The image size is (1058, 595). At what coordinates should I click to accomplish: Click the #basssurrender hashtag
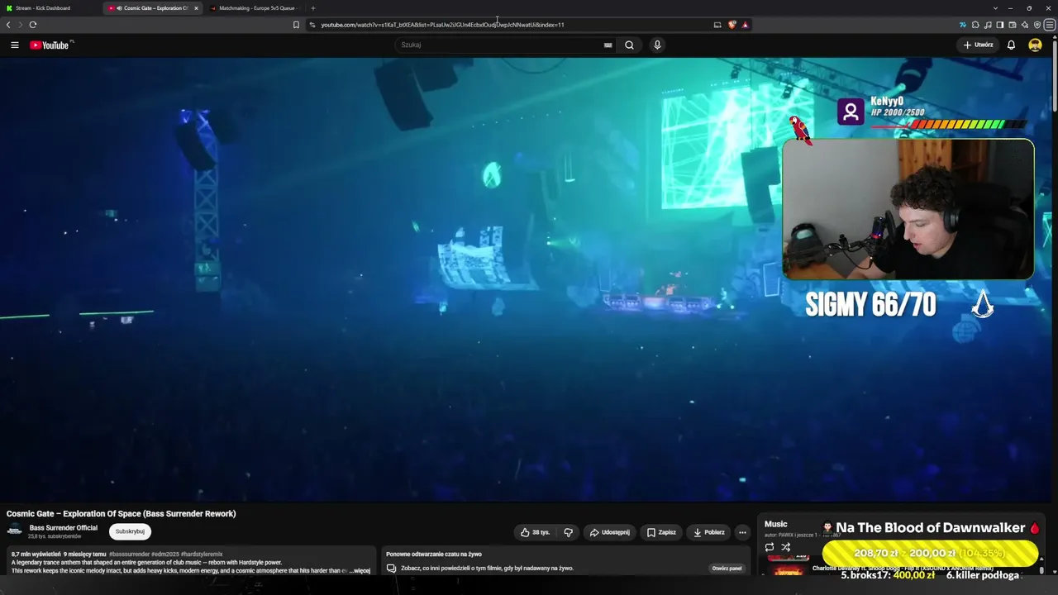[x=129, y=555]
